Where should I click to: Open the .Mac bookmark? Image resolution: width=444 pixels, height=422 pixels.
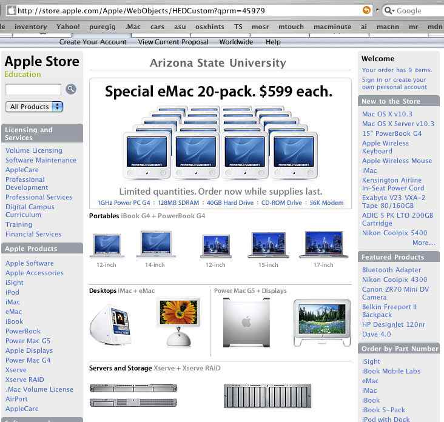(x=133, y=27)
